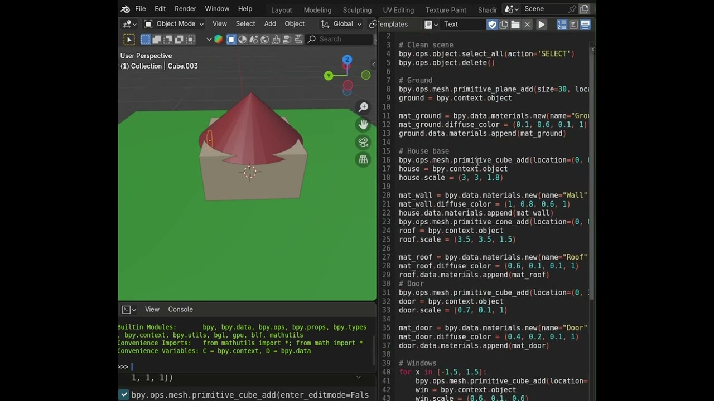The height and width of the screenshot is (401, 714).
Task: Switch to the Layout workspace tab
Action: (x=281, y=10)
